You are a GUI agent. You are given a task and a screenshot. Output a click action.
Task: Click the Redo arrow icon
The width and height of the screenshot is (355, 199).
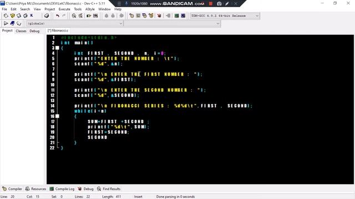point(64,15)
